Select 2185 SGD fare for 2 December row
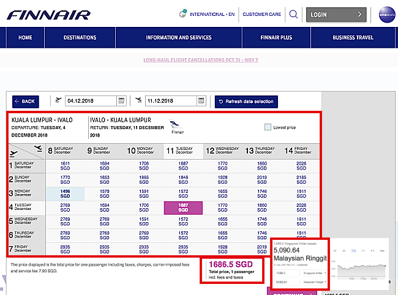The height and width of the screenshot is (295, 398). pyautogui.click(x=301, y=180)
